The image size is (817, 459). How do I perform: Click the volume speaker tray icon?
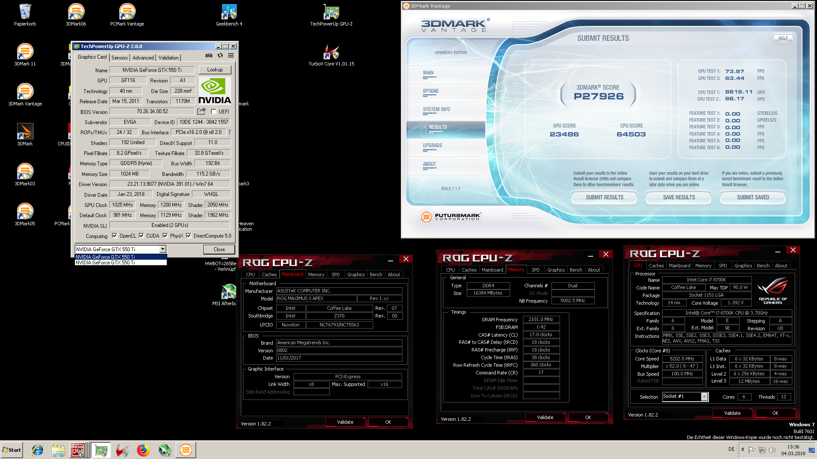tap(772, 450)
